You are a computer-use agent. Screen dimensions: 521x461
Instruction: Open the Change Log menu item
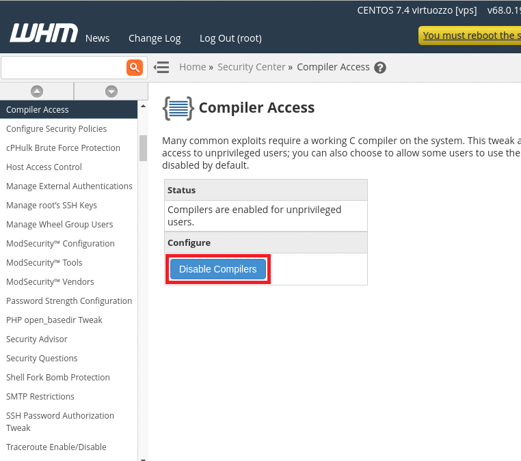point(155,38)
